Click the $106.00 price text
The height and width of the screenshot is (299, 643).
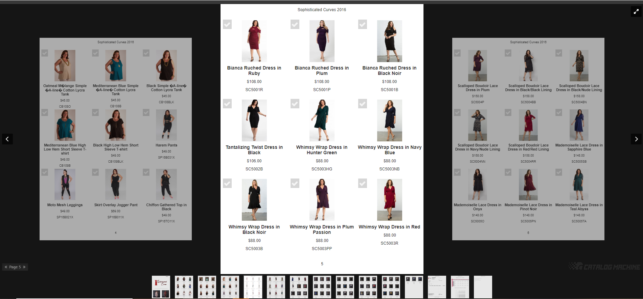coord(254,161)
